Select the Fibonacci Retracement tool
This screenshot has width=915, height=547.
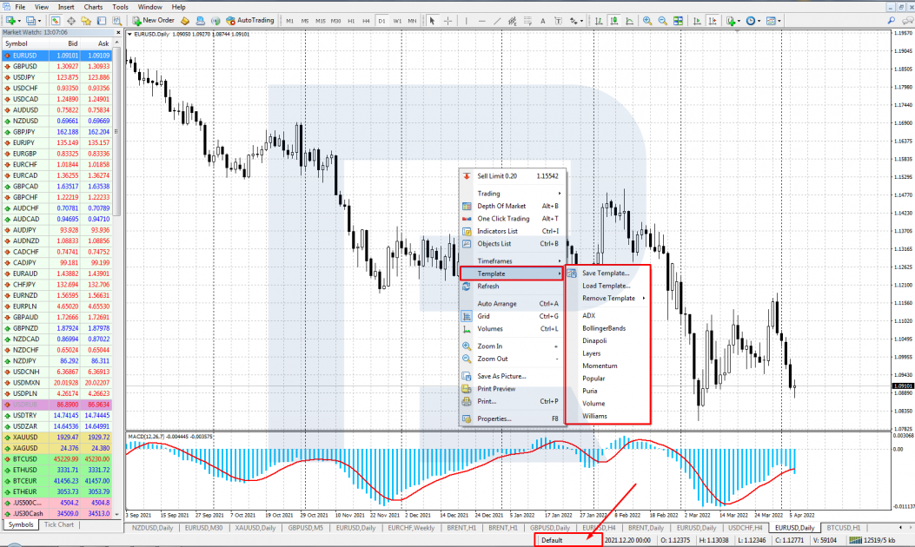click(527, 21)
